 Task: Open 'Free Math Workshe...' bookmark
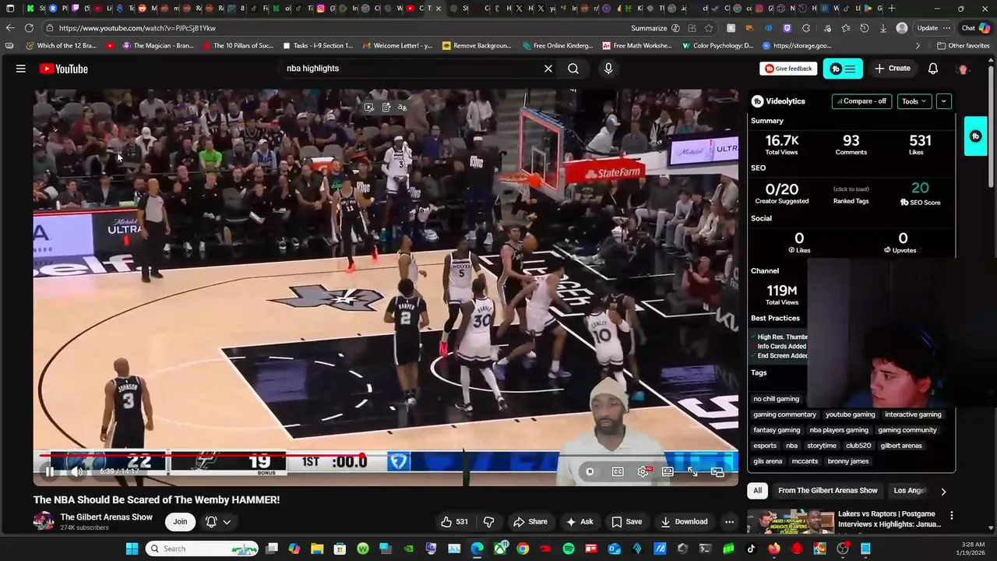point(636,46)
